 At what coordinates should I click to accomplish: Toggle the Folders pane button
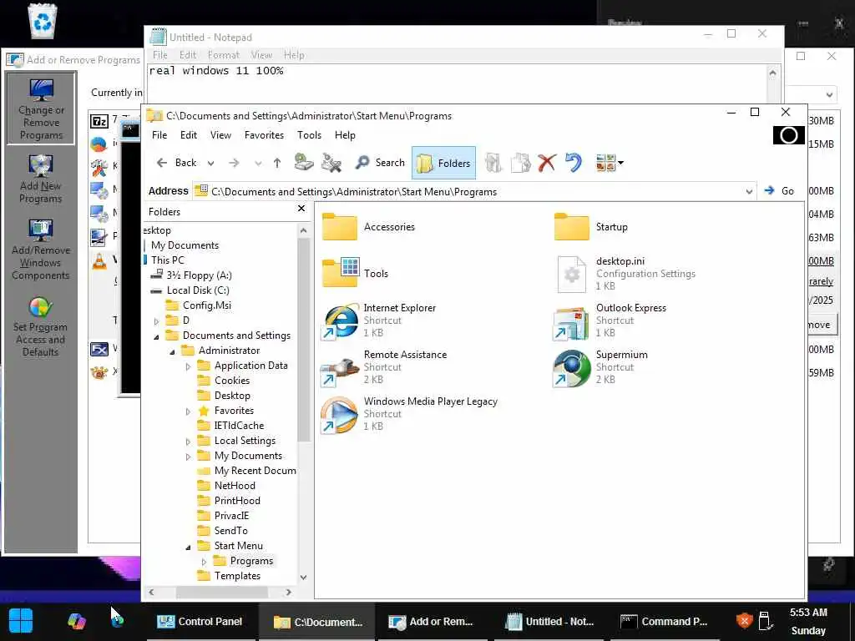443,163
